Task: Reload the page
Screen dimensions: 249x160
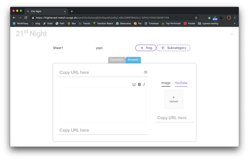Action: click(x=26, y=17)
